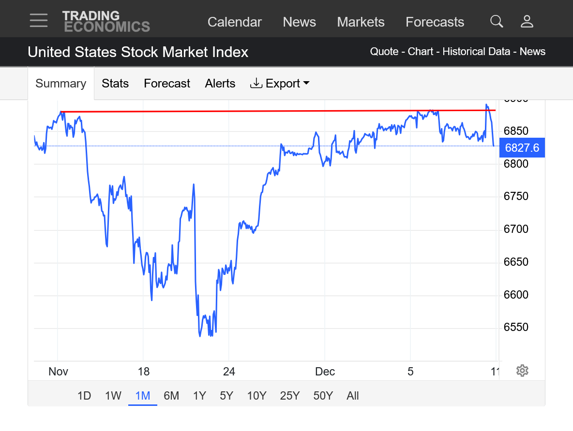Open Calendar in top navigation

(235, 22)
